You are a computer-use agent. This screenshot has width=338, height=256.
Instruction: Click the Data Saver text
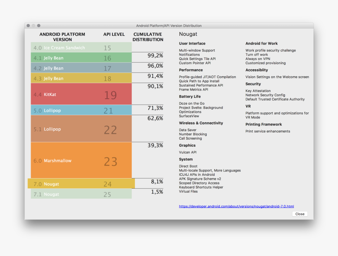click(x=187, y=130)
